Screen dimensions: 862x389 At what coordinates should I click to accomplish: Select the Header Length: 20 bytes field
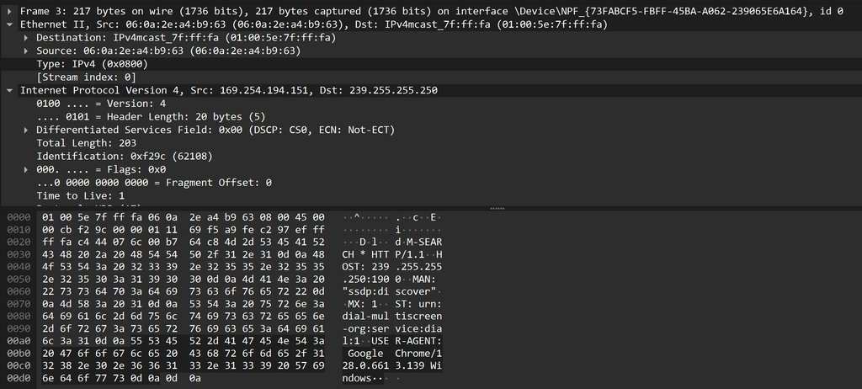coord(431,117)
